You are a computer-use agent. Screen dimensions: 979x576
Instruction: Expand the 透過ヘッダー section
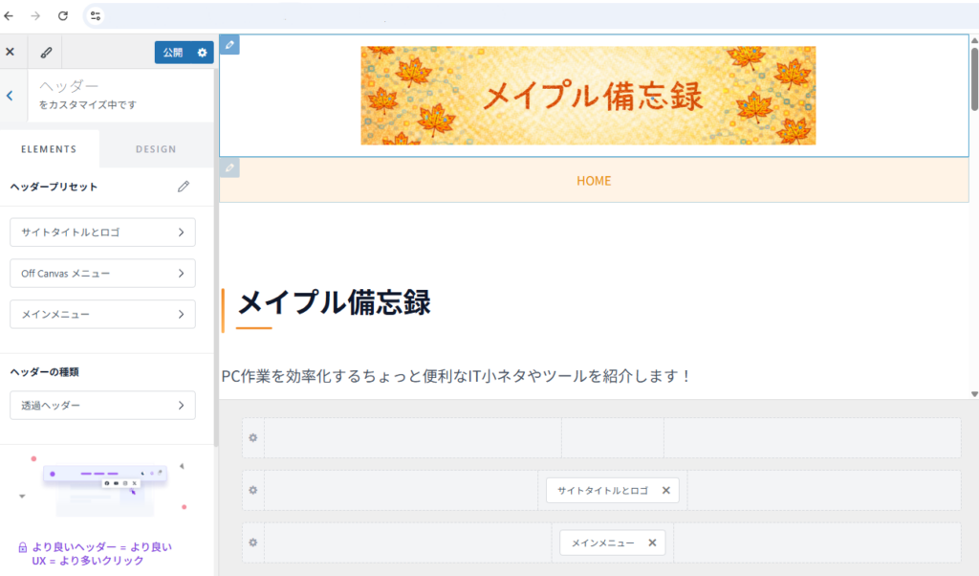point(102,406)
